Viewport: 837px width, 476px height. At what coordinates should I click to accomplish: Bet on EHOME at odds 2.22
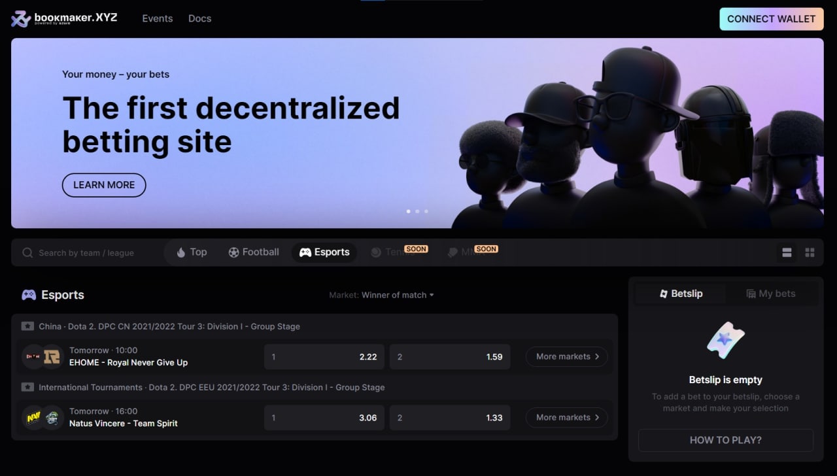[x=324, y=356]
